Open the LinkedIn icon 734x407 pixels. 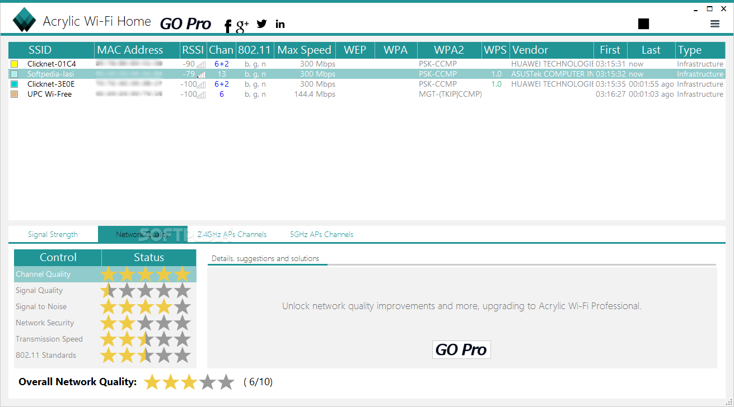pos(280,23)
